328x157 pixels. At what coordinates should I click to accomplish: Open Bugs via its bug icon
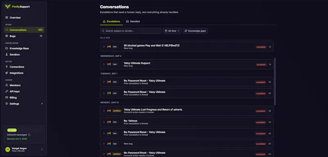[x=7, y=36]
